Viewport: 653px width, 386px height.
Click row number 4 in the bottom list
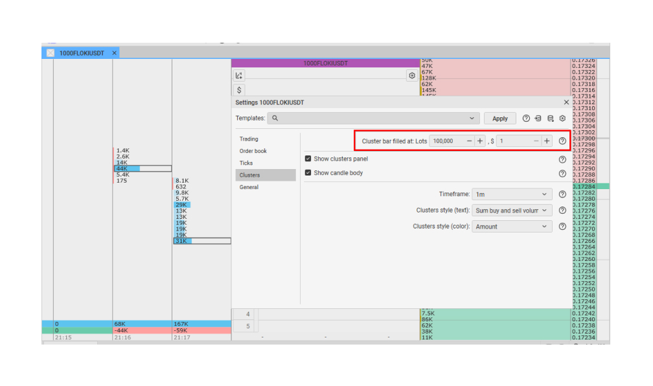pyautogui.click(x=247, y=314)
